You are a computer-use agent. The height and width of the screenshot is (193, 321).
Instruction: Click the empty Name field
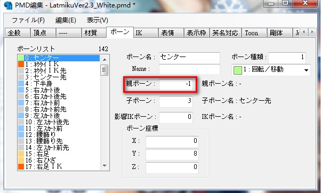pyautogui.click(x=189, y=69)
